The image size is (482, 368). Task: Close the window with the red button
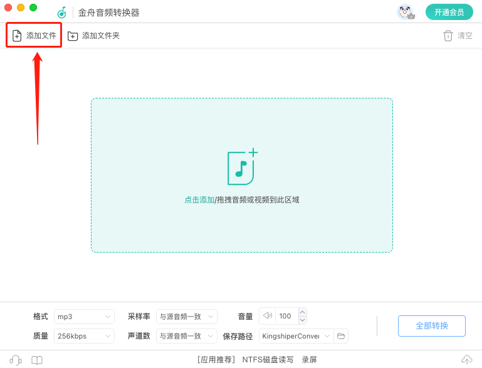[8, 8]
